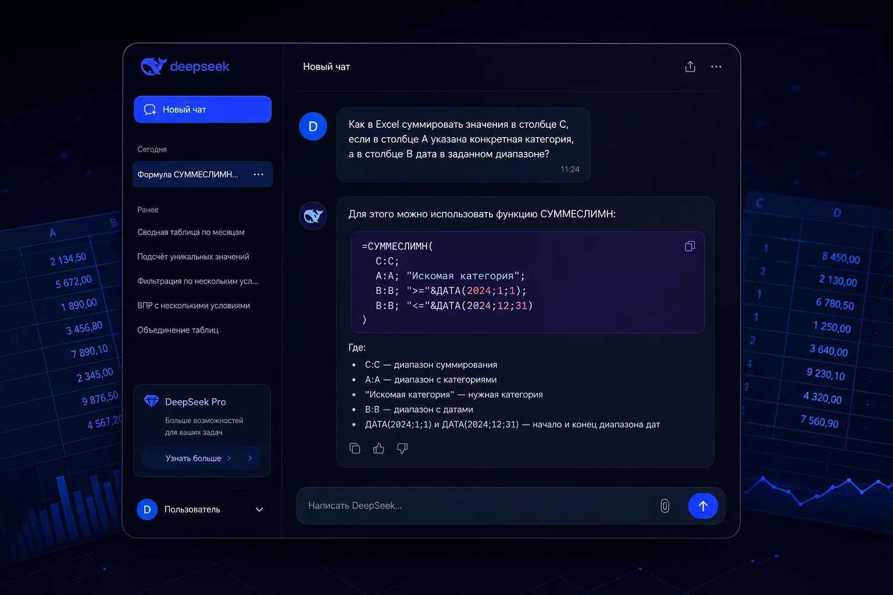
Task: Click the DeepSeek assistant avatar
Action: (313, 216)
